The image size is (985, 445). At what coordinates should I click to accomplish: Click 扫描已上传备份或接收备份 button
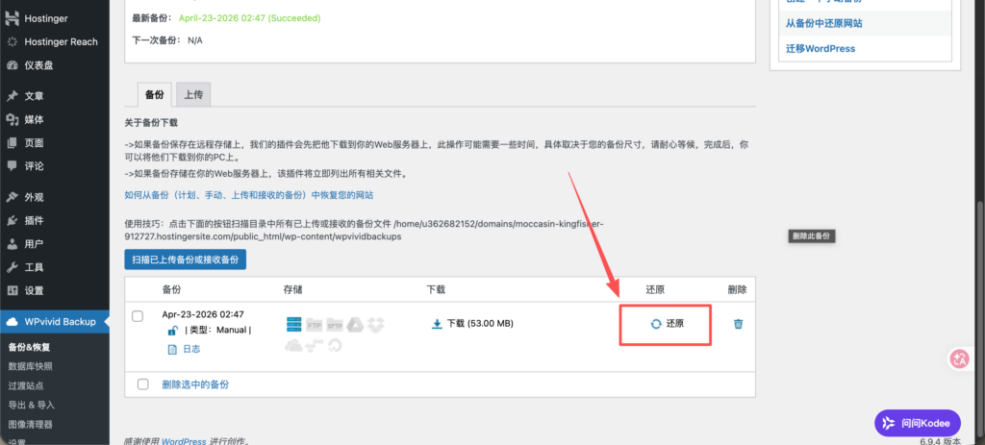tap(186, 260)
